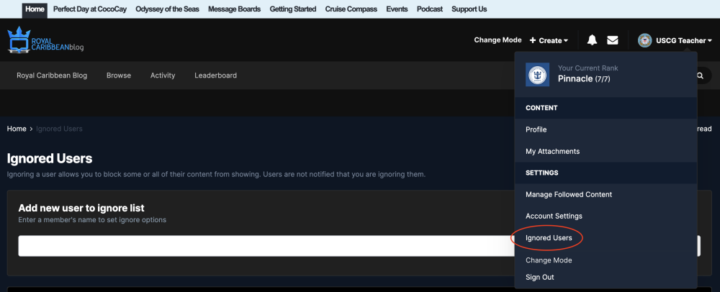Click Change Mode in the header
The width and height of the screenshot is (720, 292).
point(498,40)
